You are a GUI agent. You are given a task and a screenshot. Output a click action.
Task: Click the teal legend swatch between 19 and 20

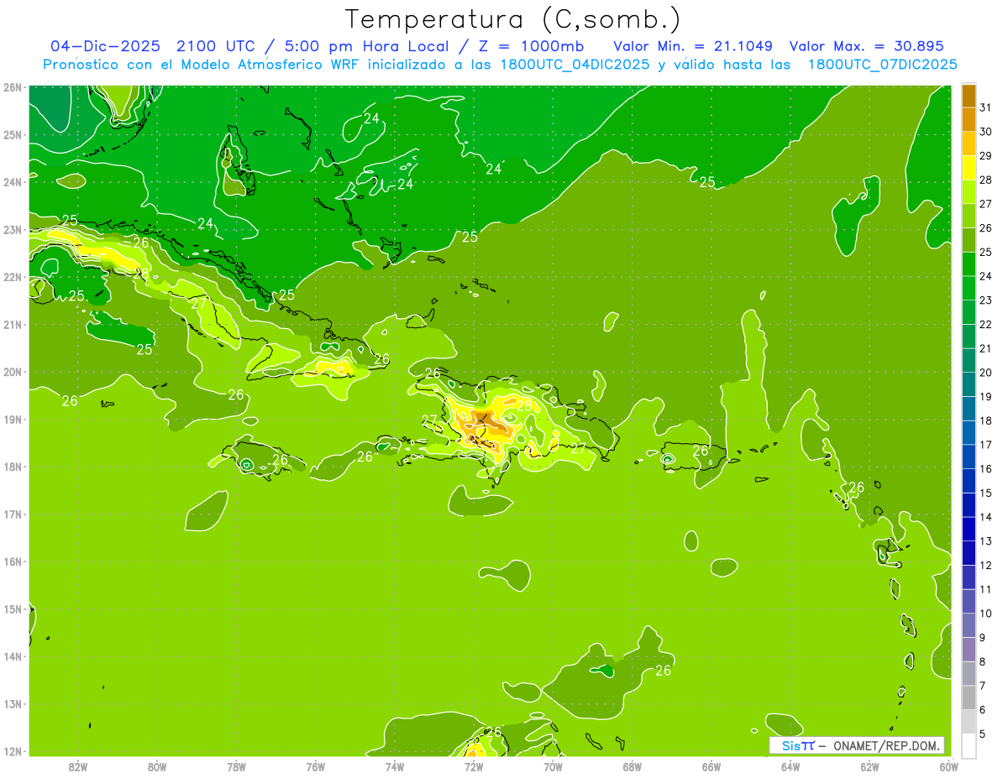pyautogui.click(x=969, y=384)
